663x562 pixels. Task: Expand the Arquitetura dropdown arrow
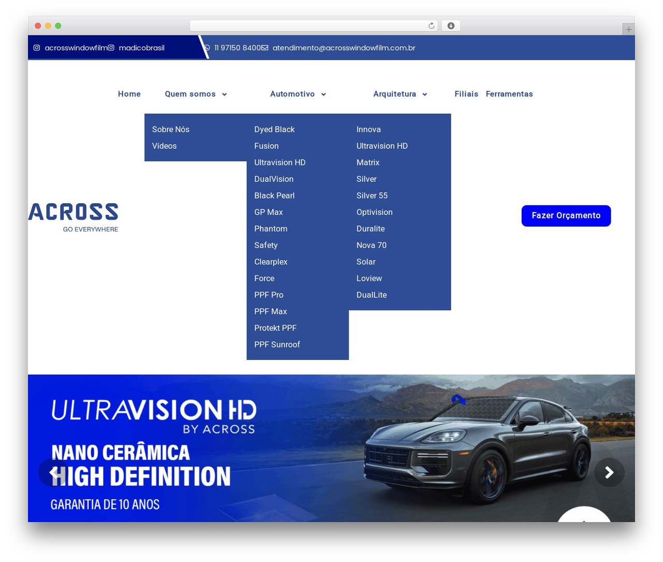click(425, 94)
